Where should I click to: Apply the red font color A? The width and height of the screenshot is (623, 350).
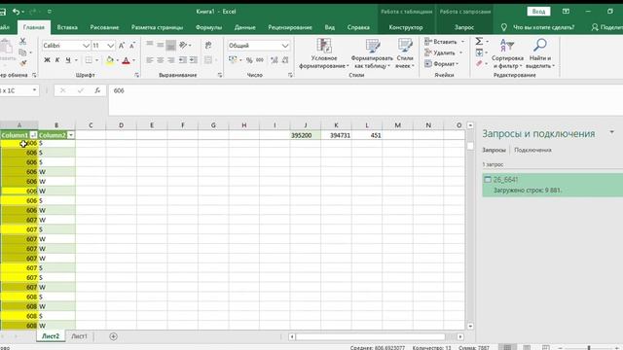pos(126,60)
